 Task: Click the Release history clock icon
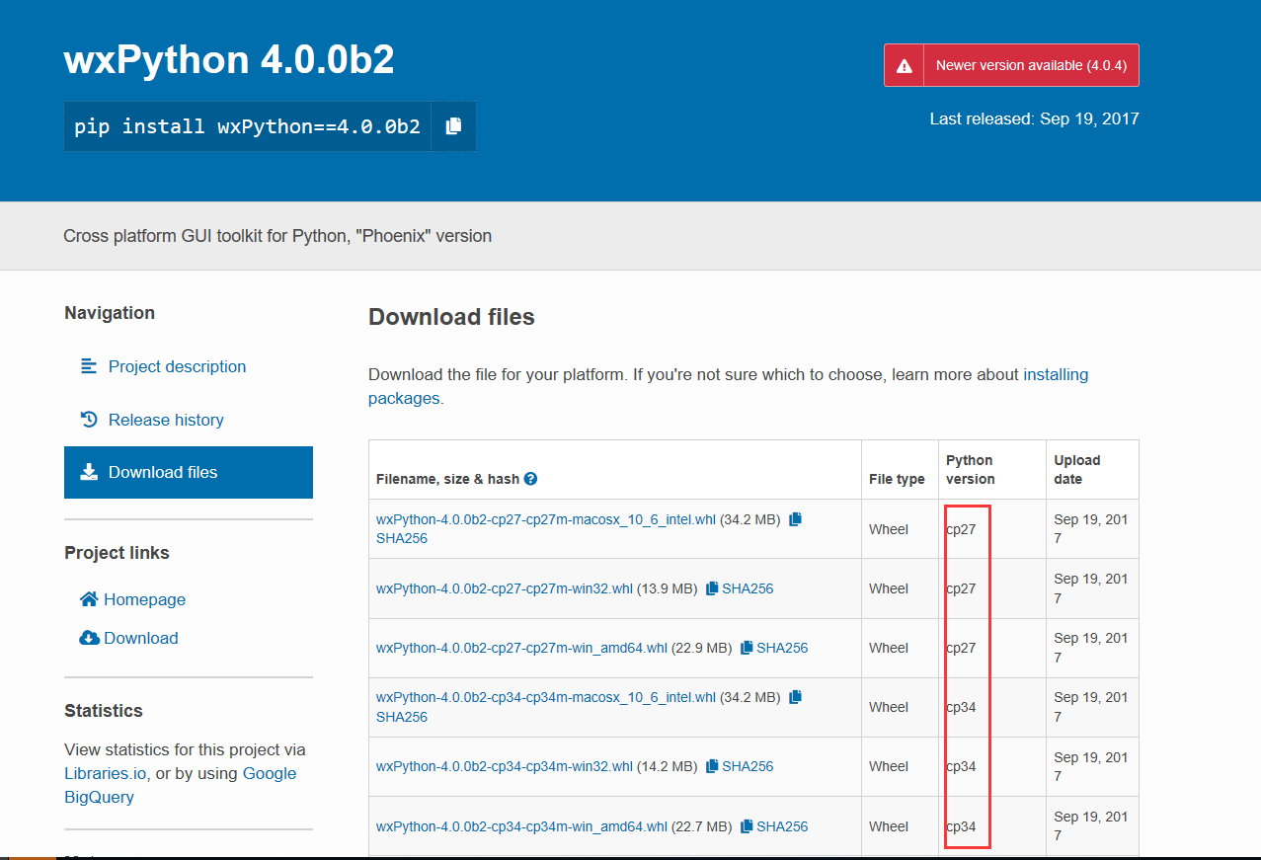89,420
